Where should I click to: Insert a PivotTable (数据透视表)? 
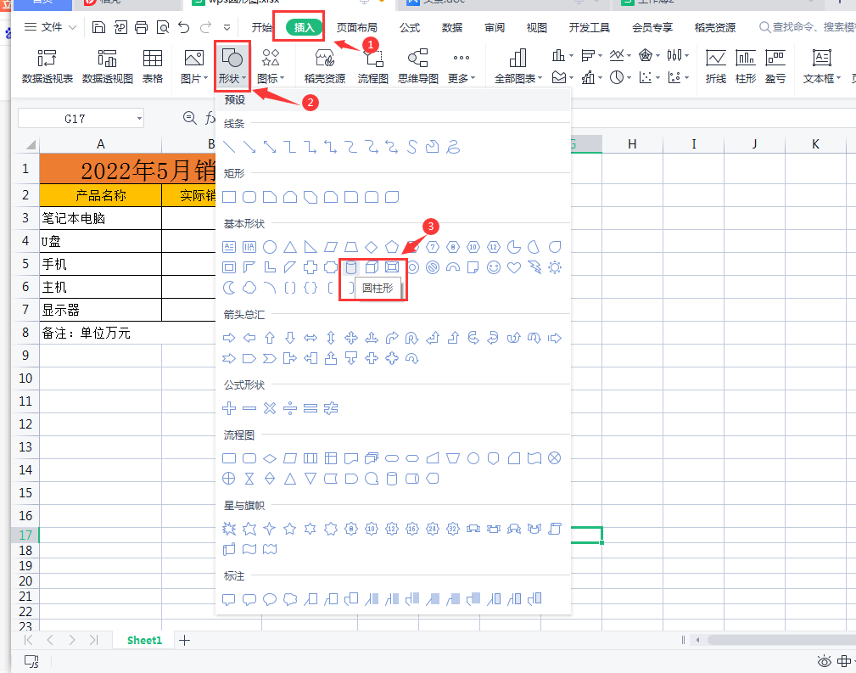coord(48,67)
